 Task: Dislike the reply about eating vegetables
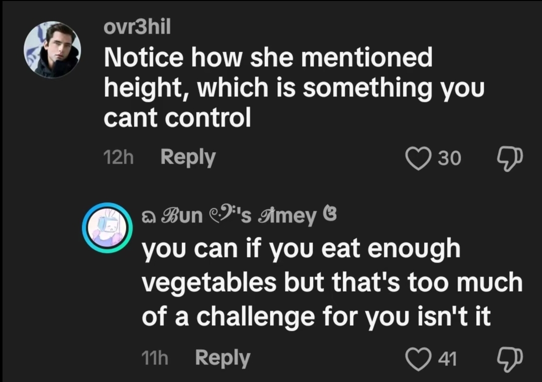510,359
